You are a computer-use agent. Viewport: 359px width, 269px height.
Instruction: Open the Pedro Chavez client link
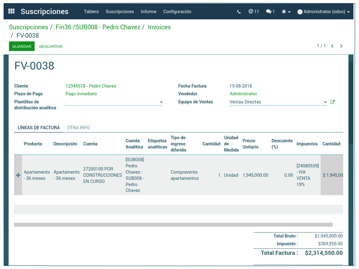(x=91, y=86)
